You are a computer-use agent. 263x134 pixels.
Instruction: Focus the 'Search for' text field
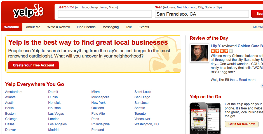(105, 14)
